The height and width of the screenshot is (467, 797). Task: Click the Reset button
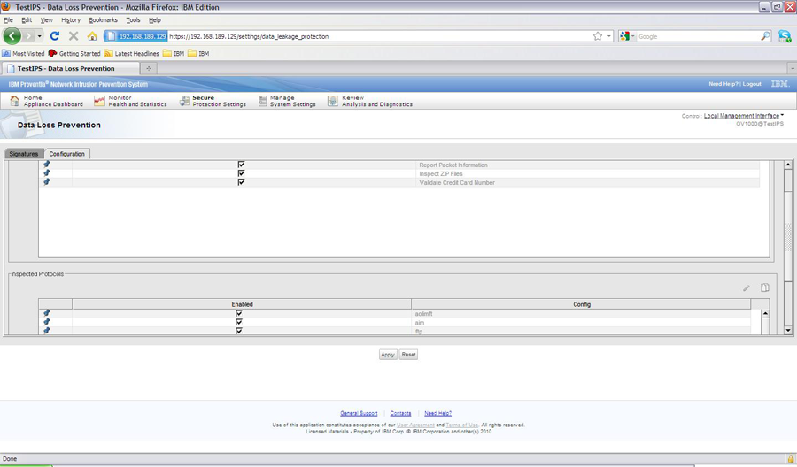coord(408,355)
